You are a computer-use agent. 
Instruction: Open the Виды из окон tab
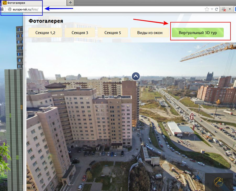[150, 33]
